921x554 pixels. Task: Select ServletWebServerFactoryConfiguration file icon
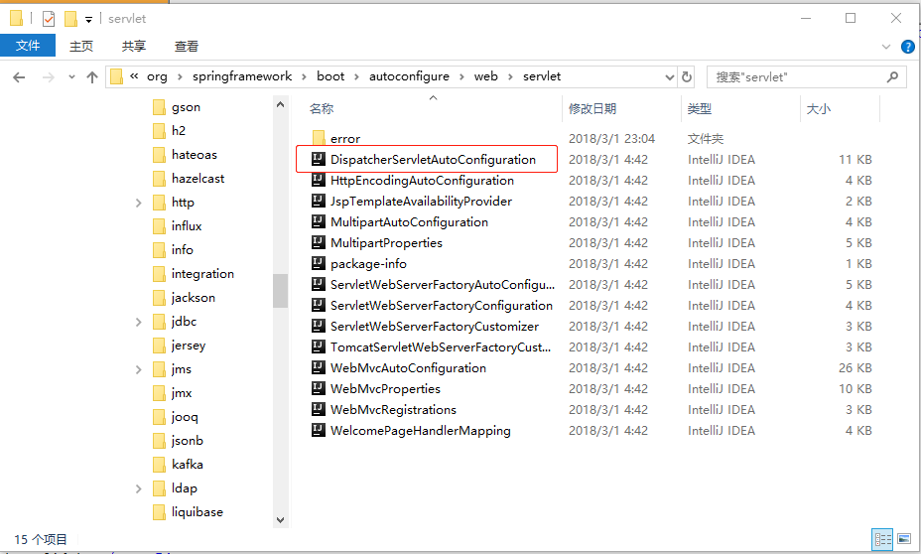318,305
